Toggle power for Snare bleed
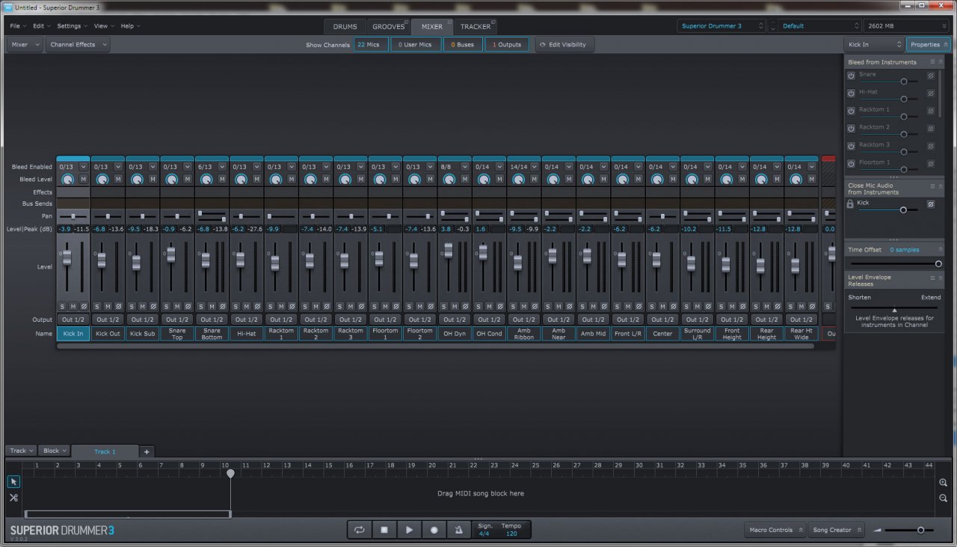 [851, 76]
